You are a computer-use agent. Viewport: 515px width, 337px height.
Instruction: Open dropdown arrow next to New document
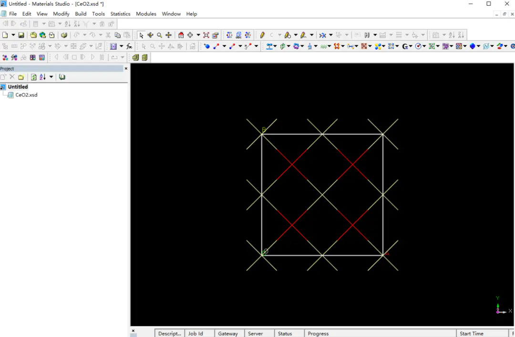pos(13,35)
